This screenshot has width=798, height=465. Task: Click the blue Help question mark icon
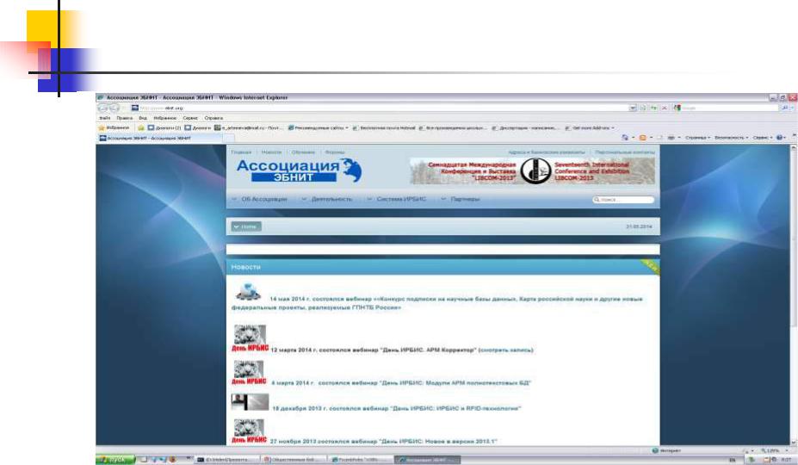click(x=780, y=138)
